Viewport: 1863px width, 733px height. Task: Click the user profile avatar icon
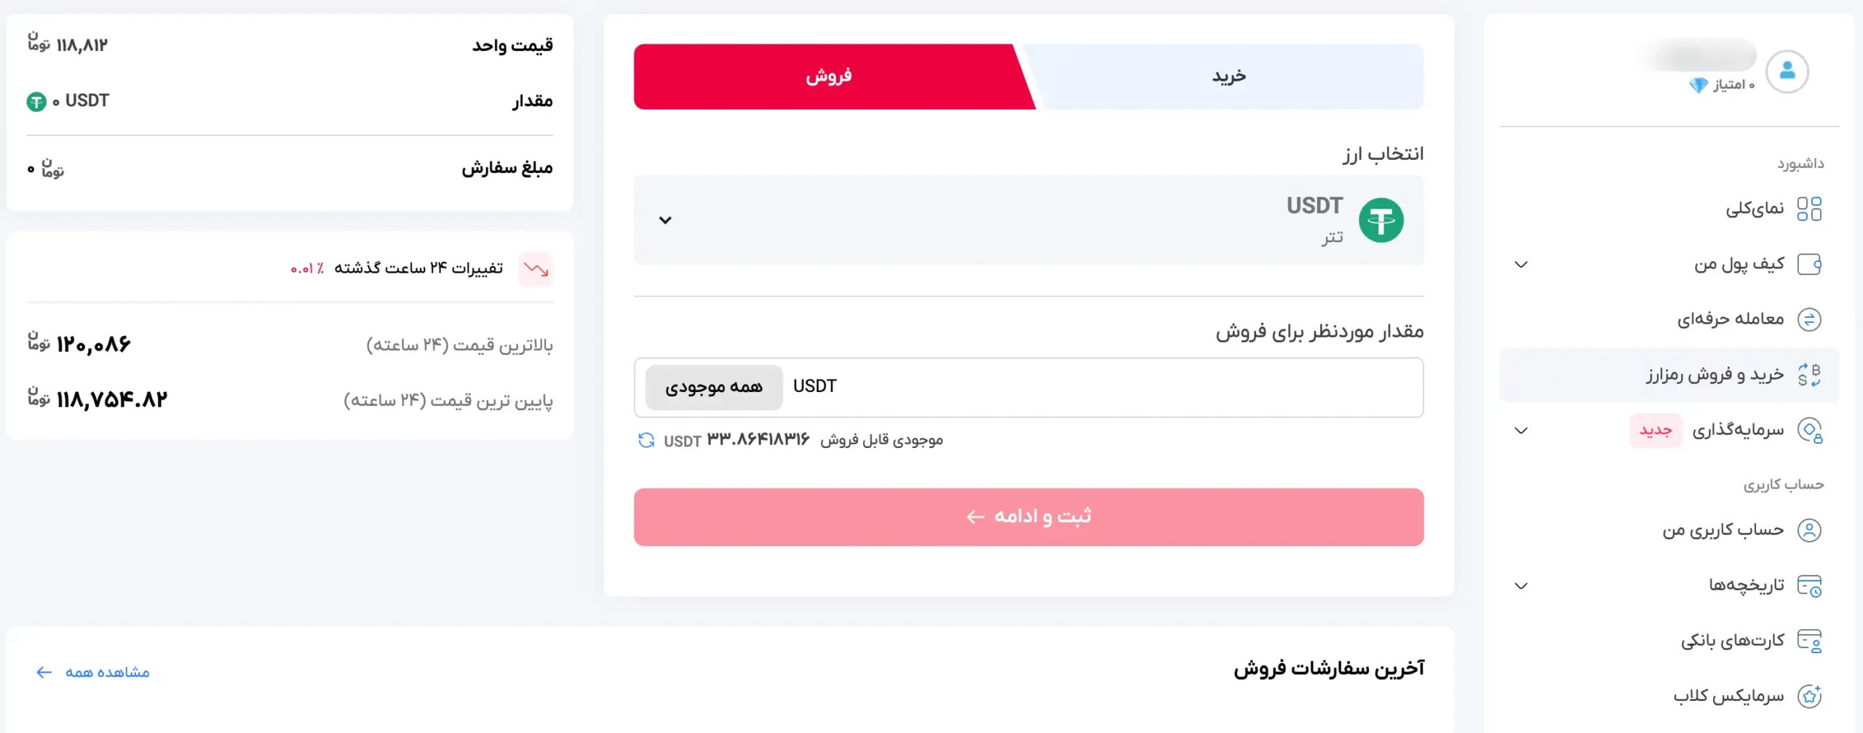click(x=1789, y=71)
